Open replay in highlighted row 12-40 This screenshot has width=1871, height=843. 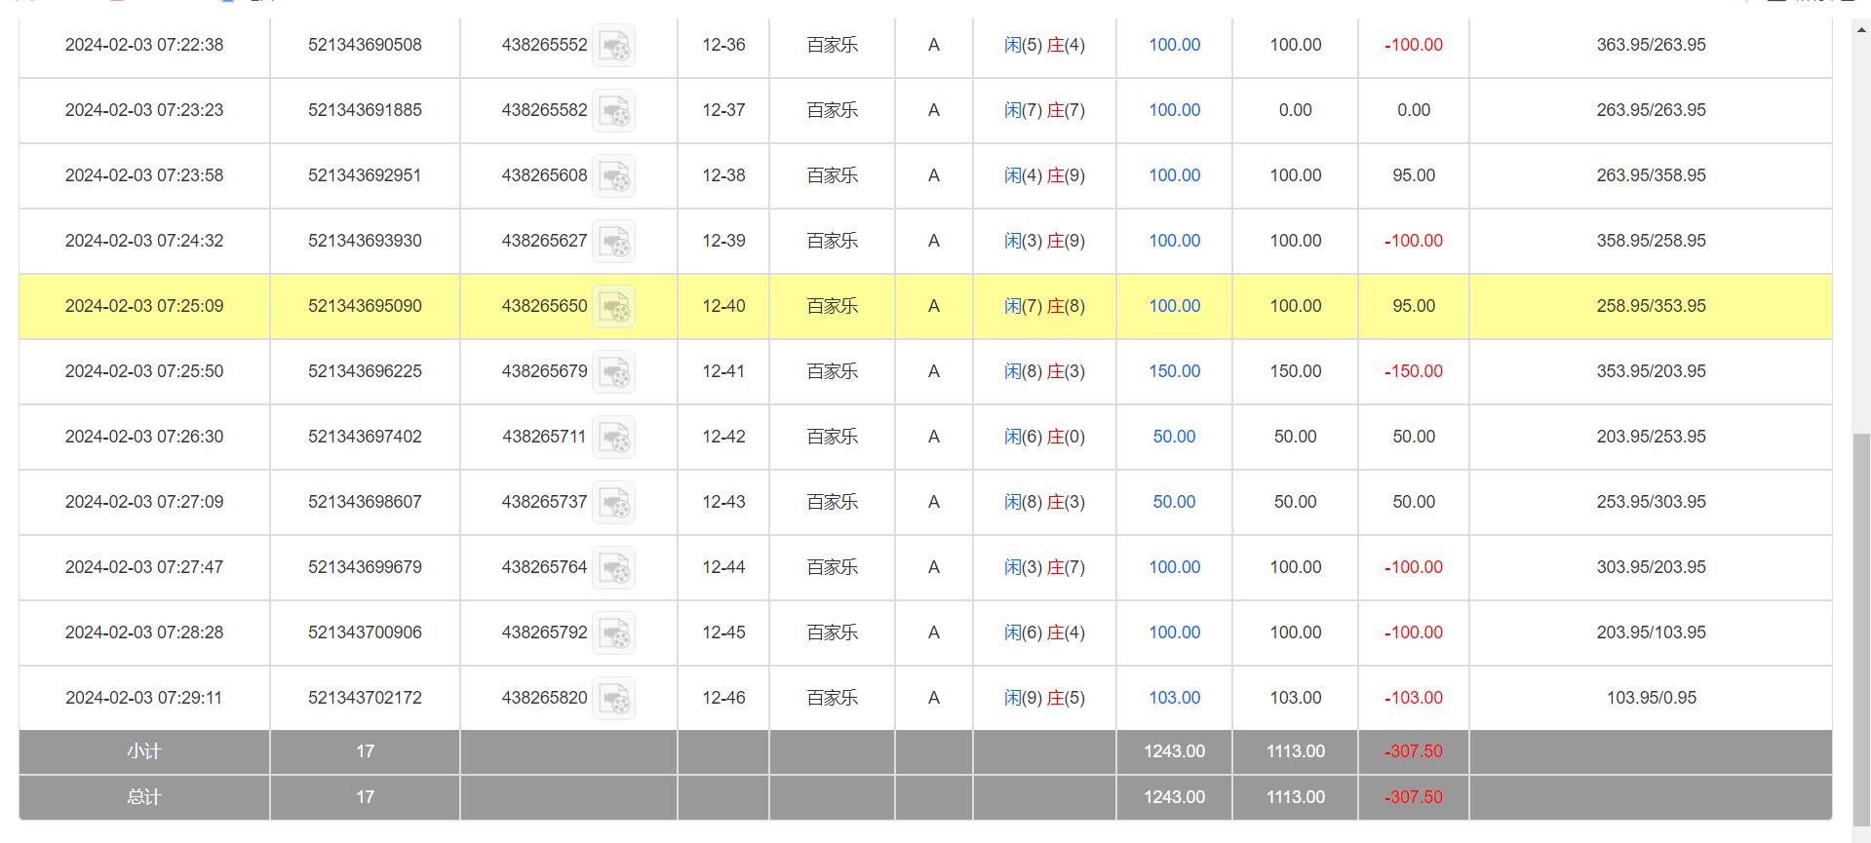coord(614,307)
